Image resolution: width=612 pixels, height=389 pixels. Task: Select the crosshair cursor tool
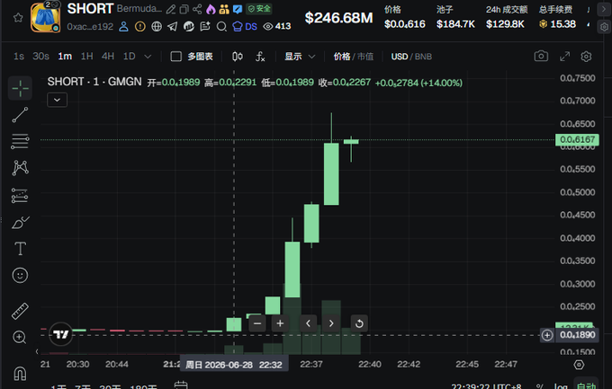20,88
